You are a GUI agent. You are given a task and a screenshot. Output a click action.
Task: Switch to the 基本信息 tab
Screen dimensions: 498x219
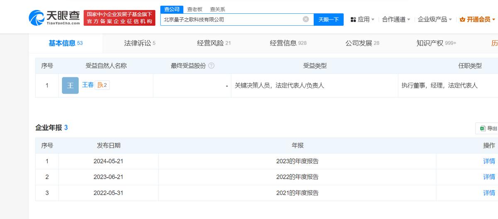tap(66, 43)
